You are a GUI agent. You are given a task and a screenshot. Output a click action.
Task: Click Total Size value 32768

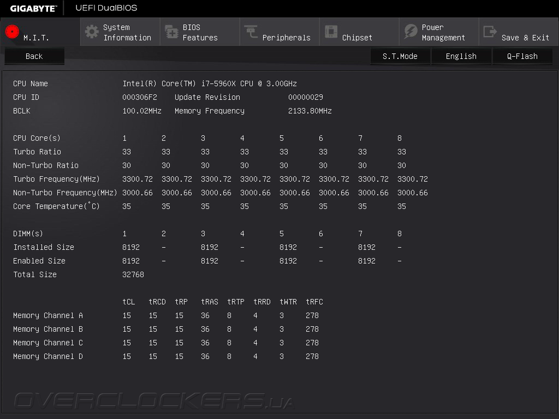tap(133, 275)
